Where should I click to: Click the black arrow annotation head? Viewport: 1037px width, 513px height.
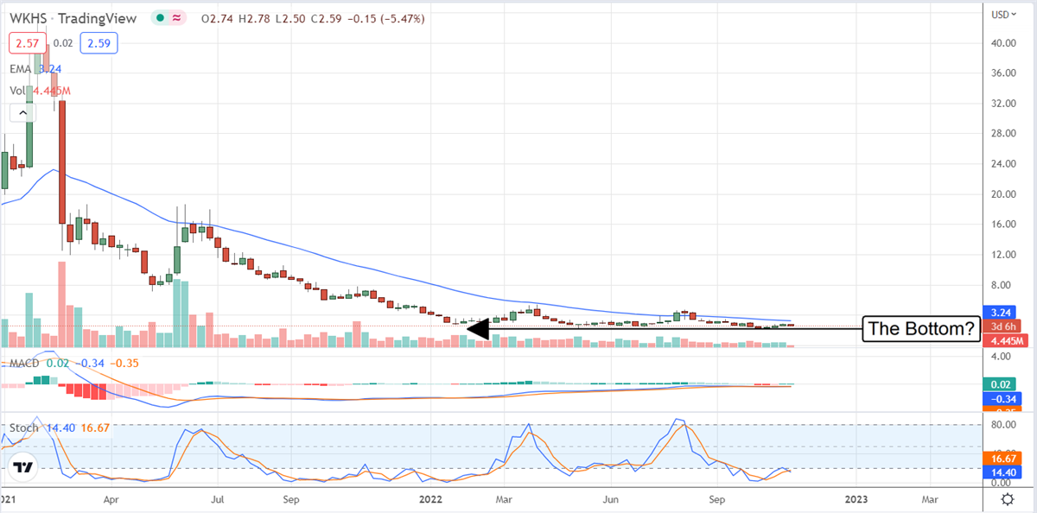[477, 328]
